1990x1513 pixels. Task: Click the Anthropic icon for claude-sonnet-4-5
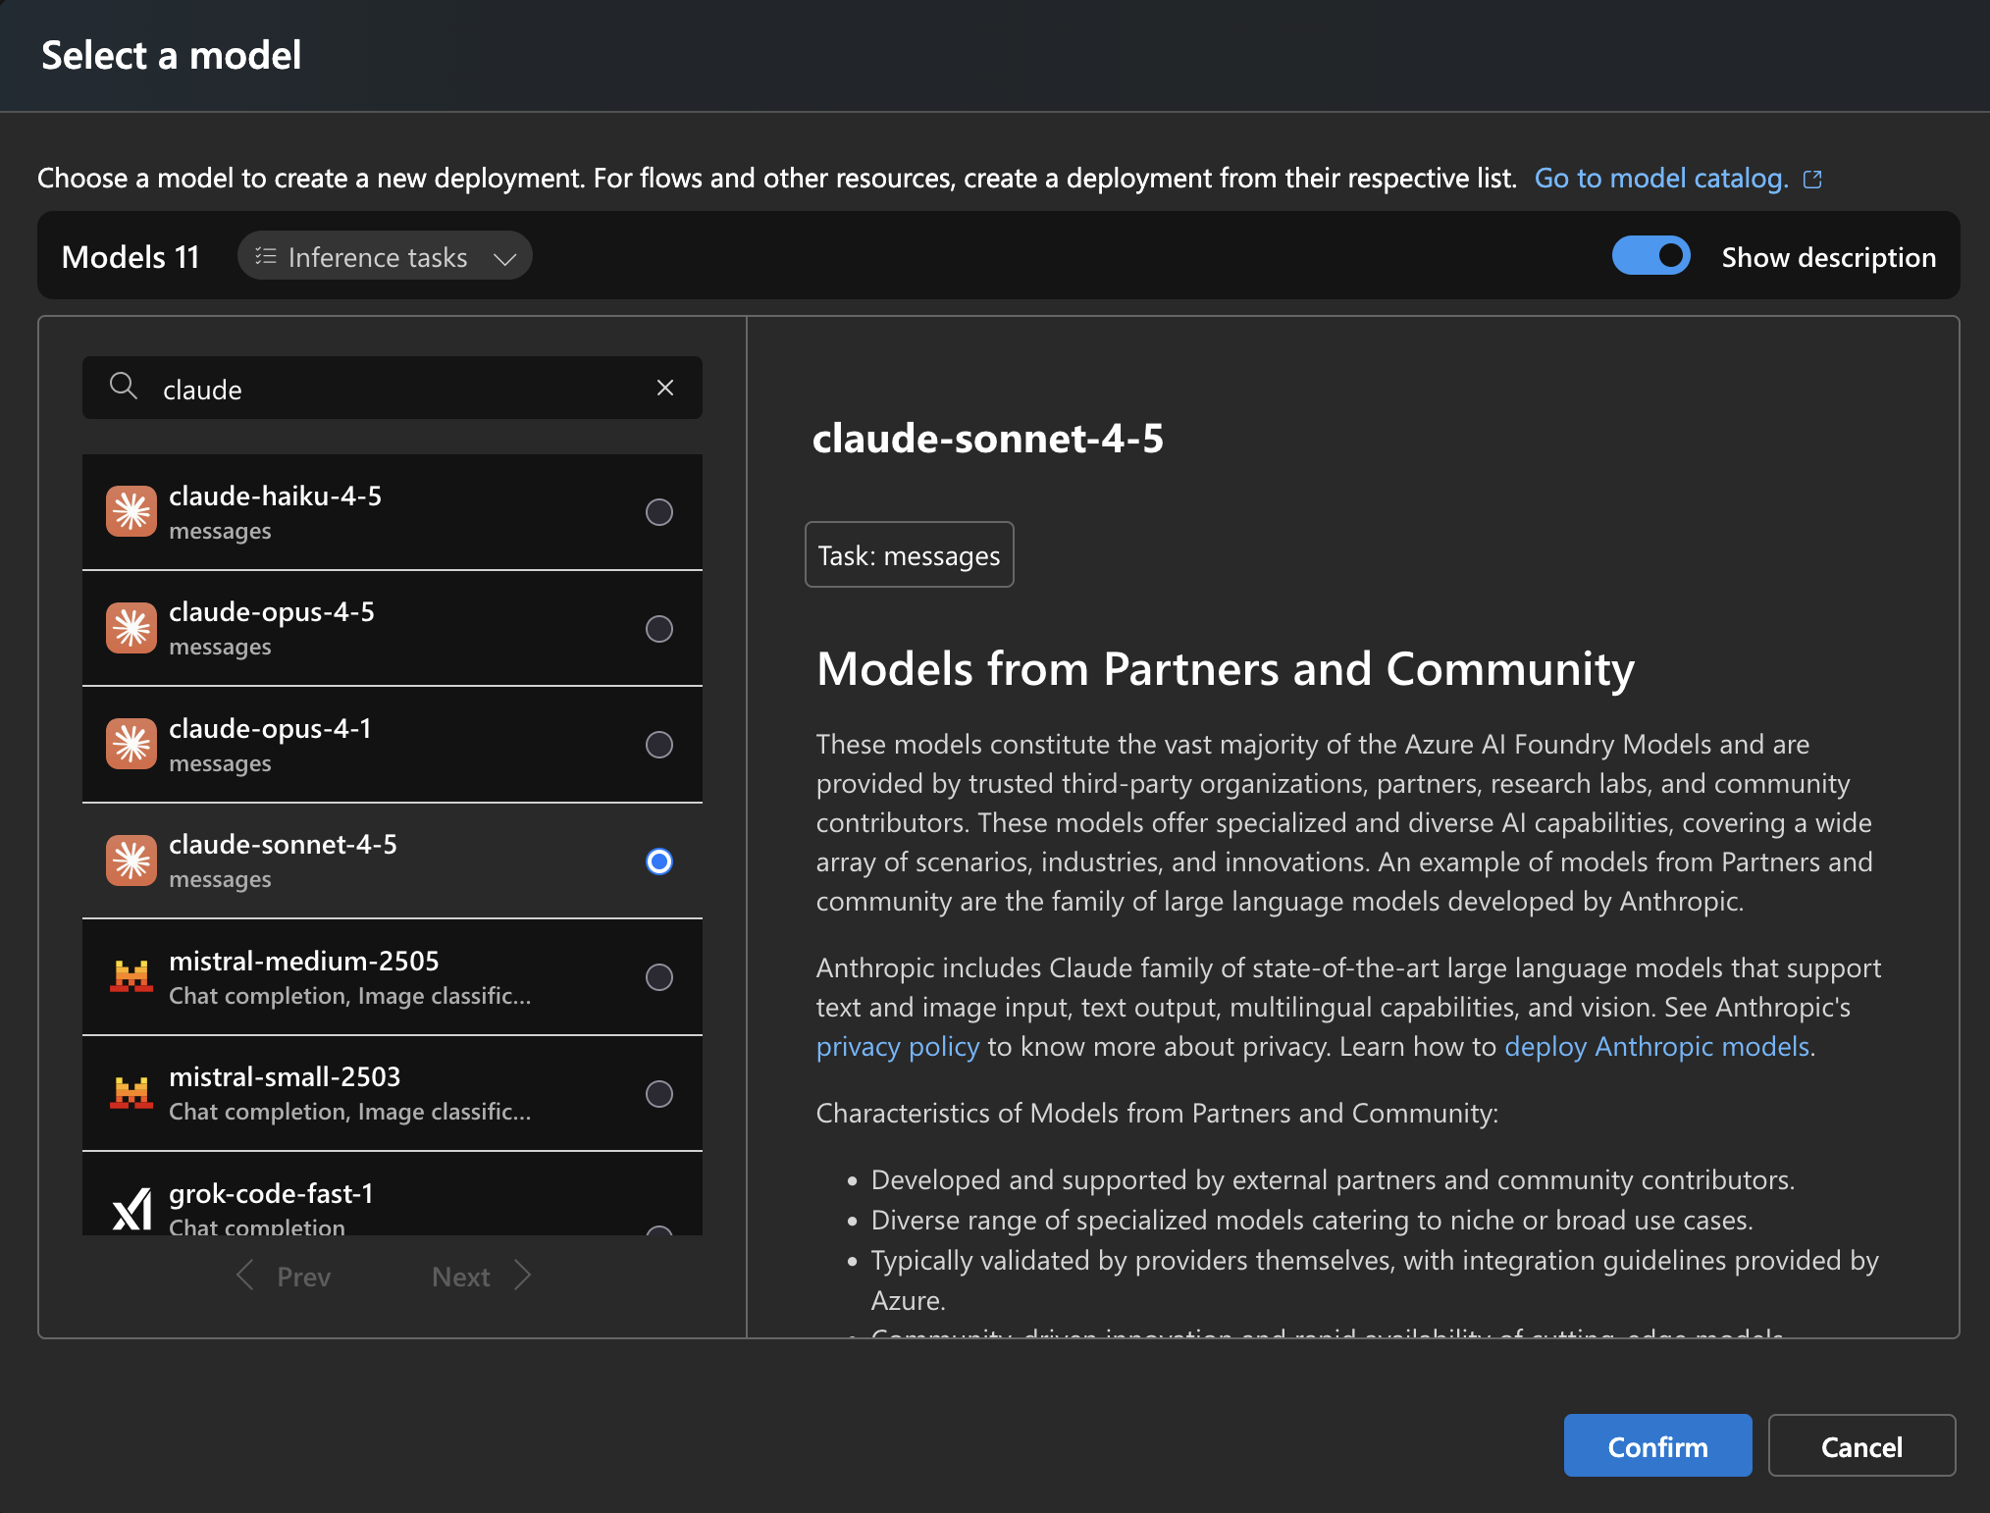pyautogui.click(x=131, y=861)
